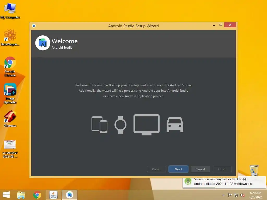
Task: Click the Android Studio logo beside Welcome
Action: point(43,43)
